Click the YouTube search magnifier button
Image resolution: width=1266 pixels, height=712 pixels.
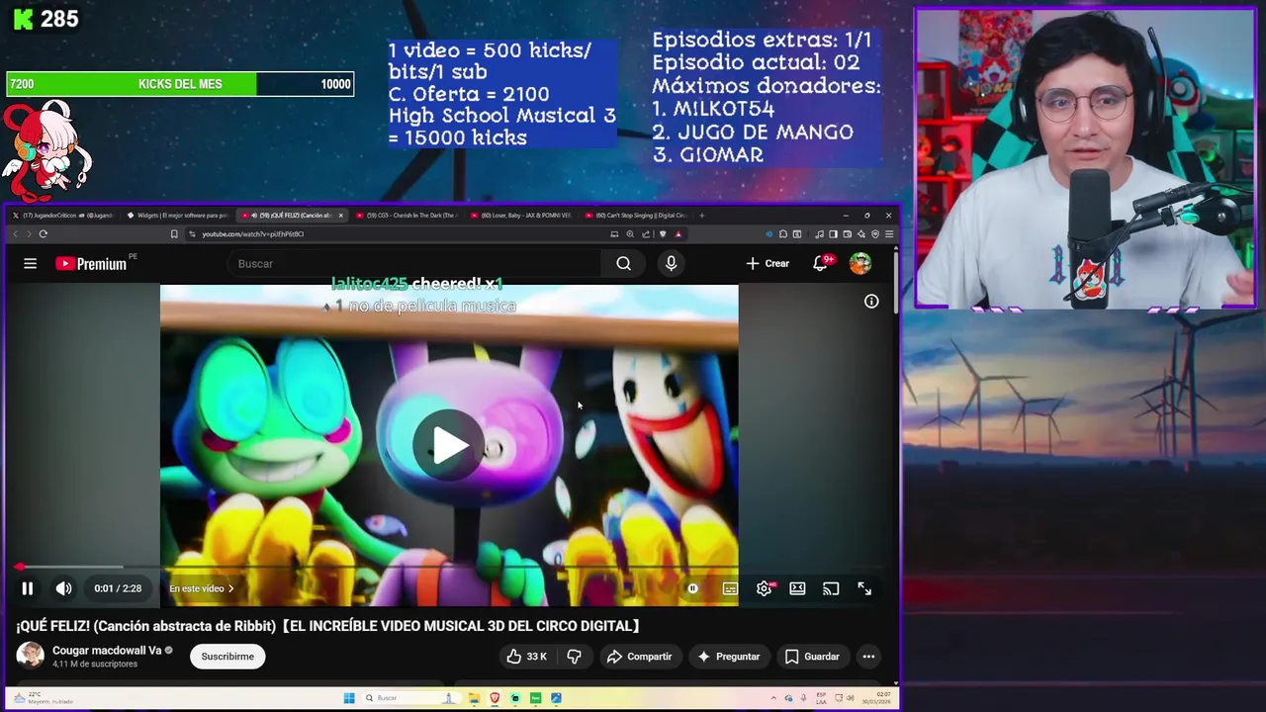[623, 263]
